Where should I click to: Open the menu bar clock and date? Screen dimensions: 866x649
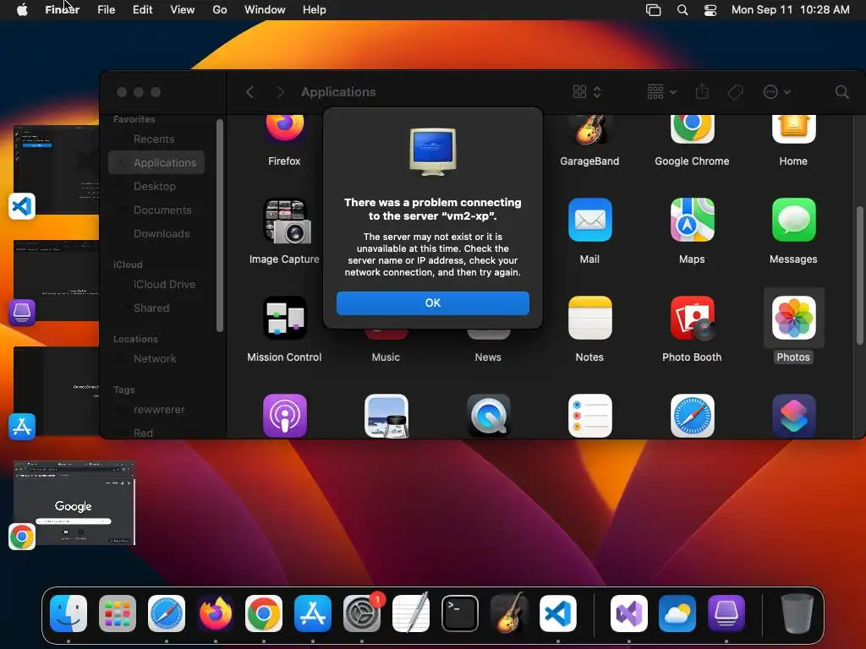coord(791,10)
